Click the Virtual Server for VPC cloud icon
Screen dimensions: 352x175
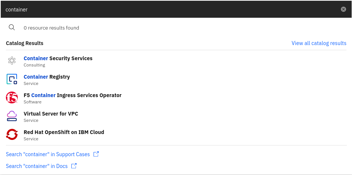click(12, 116)
